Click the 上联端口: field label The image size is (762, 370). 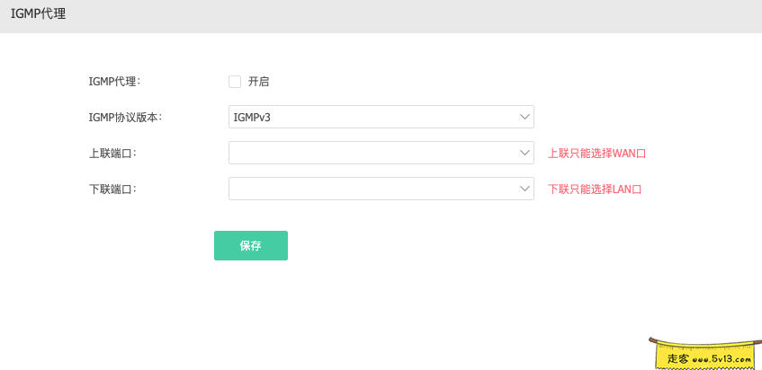[x=112, y=153]
